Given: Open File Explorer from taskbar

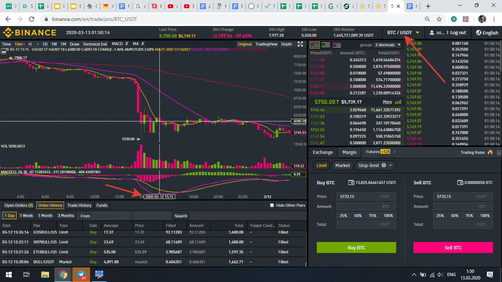Looking at the screenshot, I should [x=45, y=274].
